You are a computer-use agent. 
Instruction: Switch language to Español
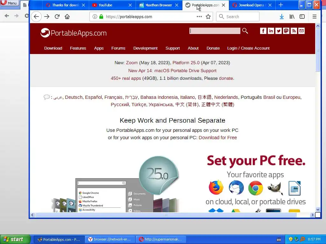click(x=93, y=97)
